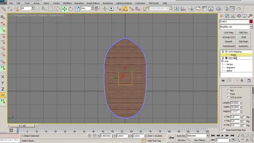Collapse the UVW Mapping stack entry
The width and height of the screenshot is (254, 143).
click(x=226, y=52)
